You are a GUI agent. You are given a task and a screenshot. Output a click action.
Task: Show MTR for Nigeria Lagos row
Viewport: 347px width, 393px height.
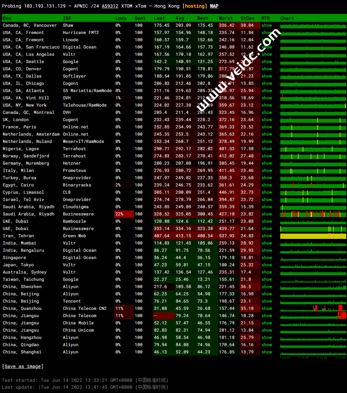click(x=267, y=149)
